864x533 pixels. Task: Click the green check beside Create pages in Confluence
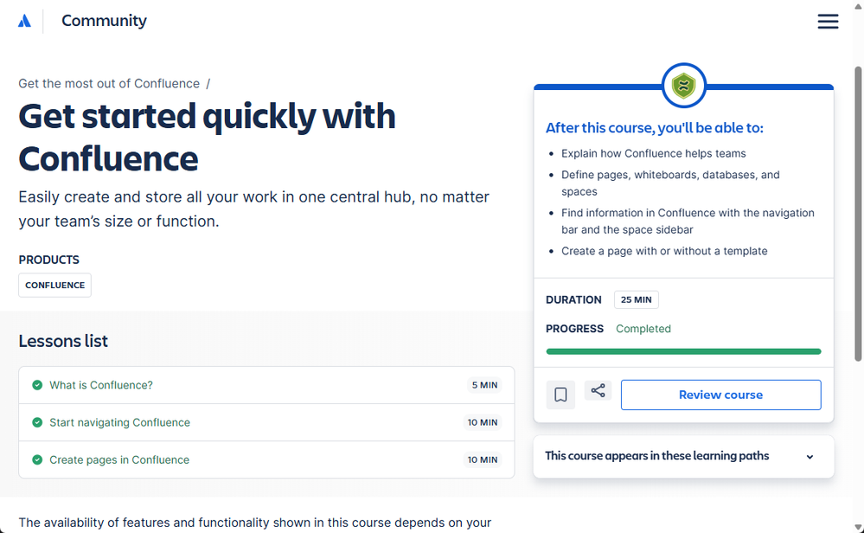tap(37, 459)
